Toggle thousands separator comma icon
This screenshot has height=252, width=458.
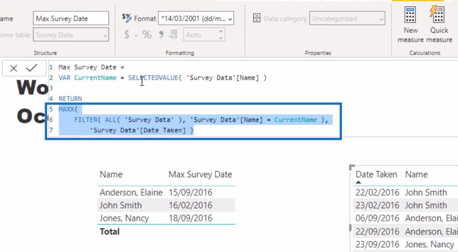[x=161, y=35]
